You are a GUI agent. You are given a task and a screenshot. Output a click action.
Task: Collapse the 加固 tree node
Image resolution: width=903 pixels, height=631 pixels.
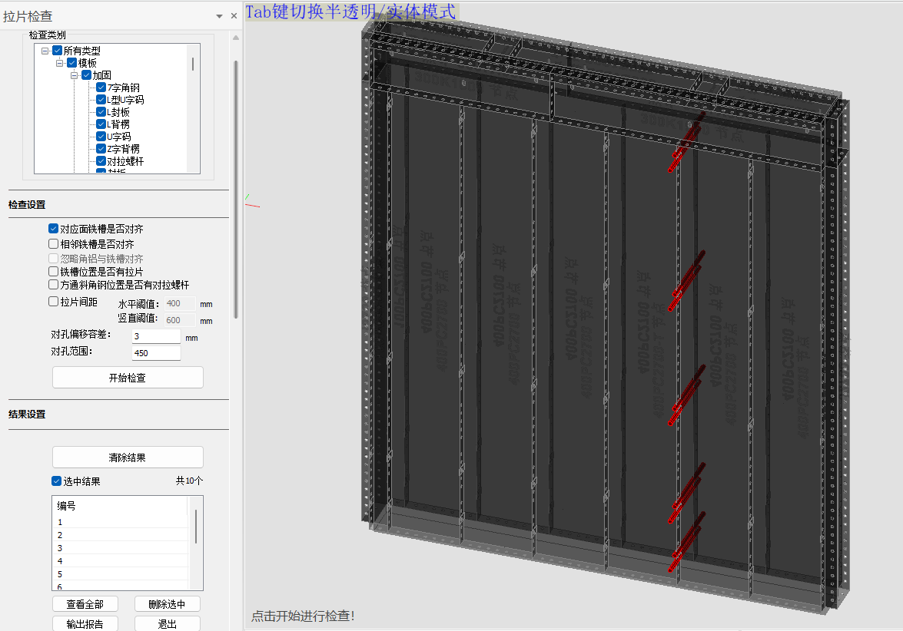coord(75,75)
